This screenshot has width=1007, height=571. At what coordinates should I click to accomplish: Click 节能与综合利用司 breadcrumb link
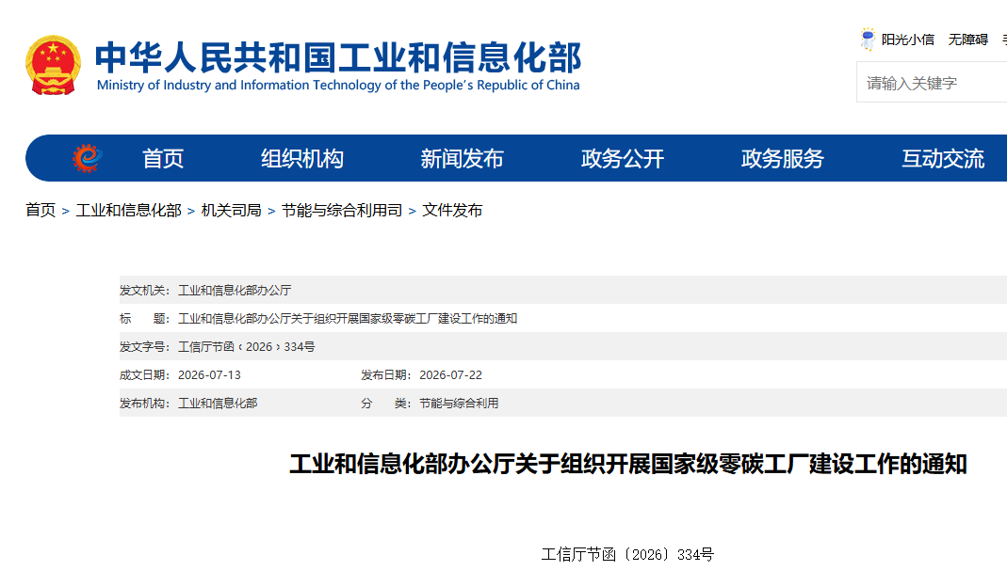342,211
